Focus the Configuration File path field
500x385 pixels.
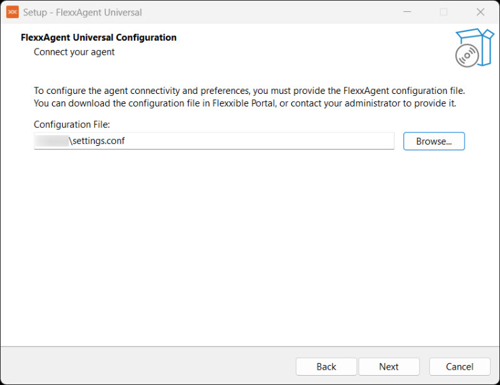267,141
